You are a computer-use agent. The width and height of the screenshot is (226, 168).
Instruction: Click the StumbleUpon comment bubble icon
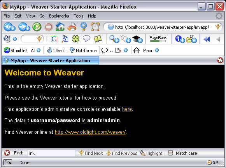point(107,51)
